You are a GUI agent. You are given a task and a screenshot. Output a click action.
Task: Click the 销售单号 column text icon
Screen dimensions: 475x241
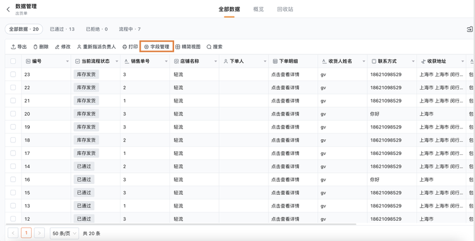pyautogui.click(x=127, y=61)
